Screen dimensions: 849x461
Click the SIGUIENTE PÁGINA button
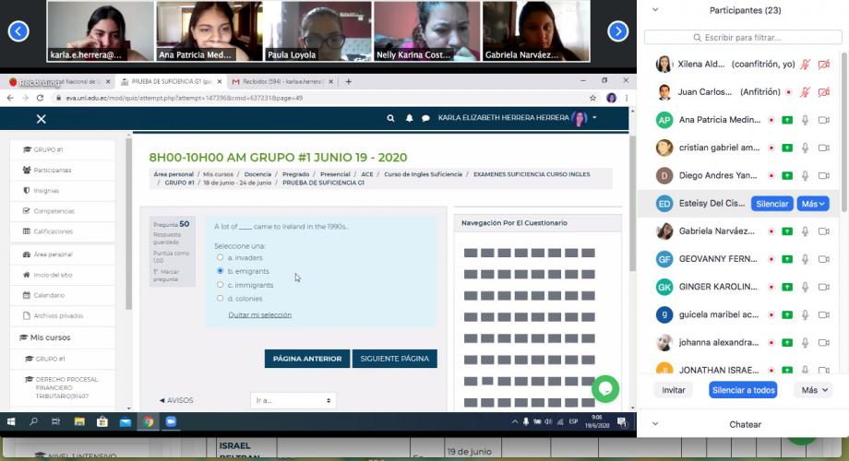pos(394,359)
